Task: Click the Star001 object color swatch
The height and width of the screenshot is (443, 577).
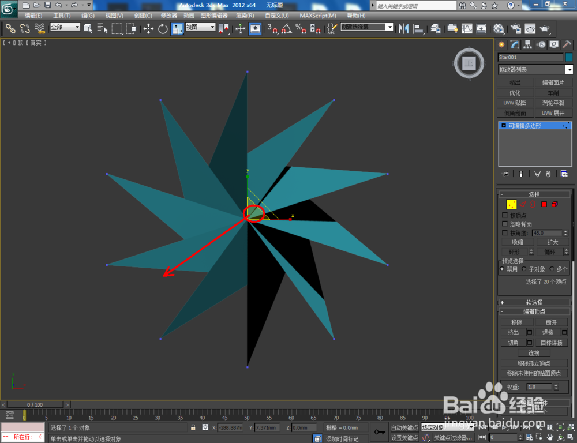Action: (569, 57)
